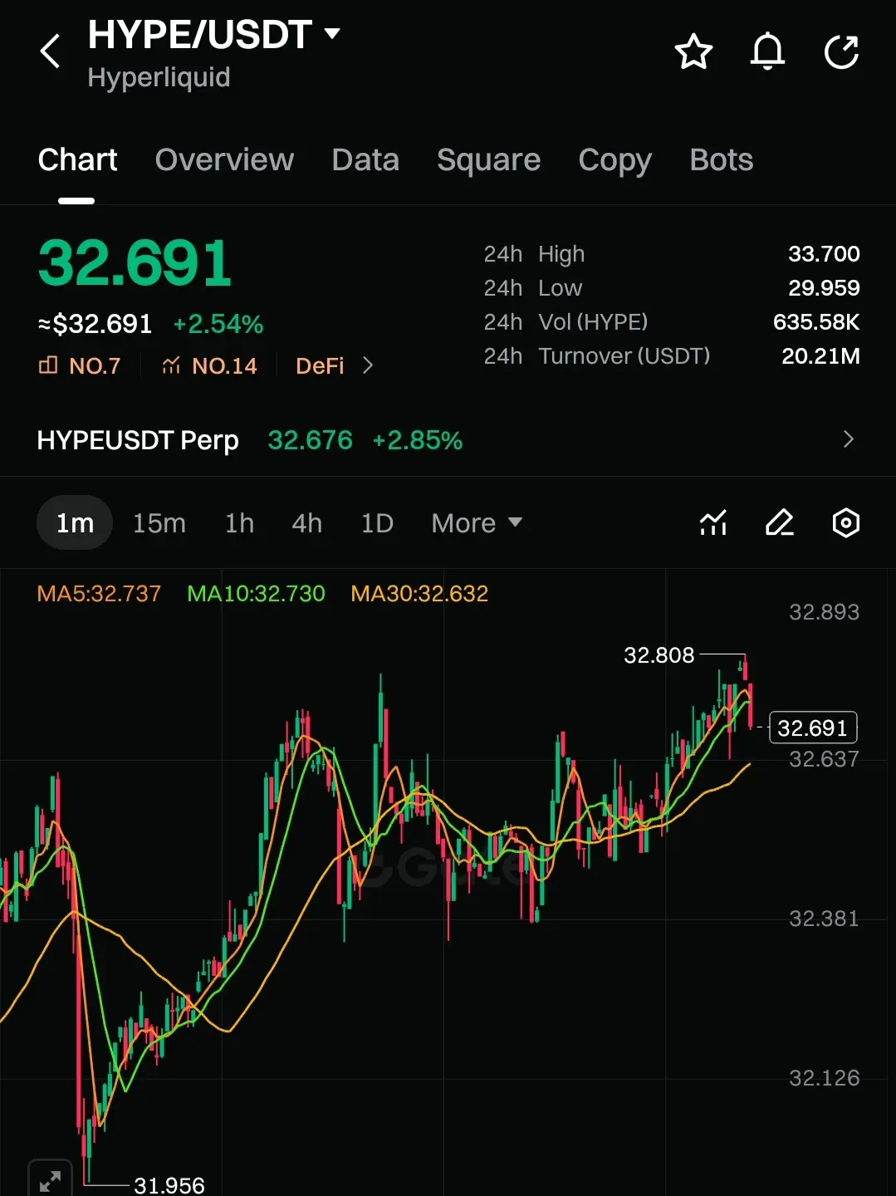Tap the current price tag 32.691 on chart

(x=813, y=728)
